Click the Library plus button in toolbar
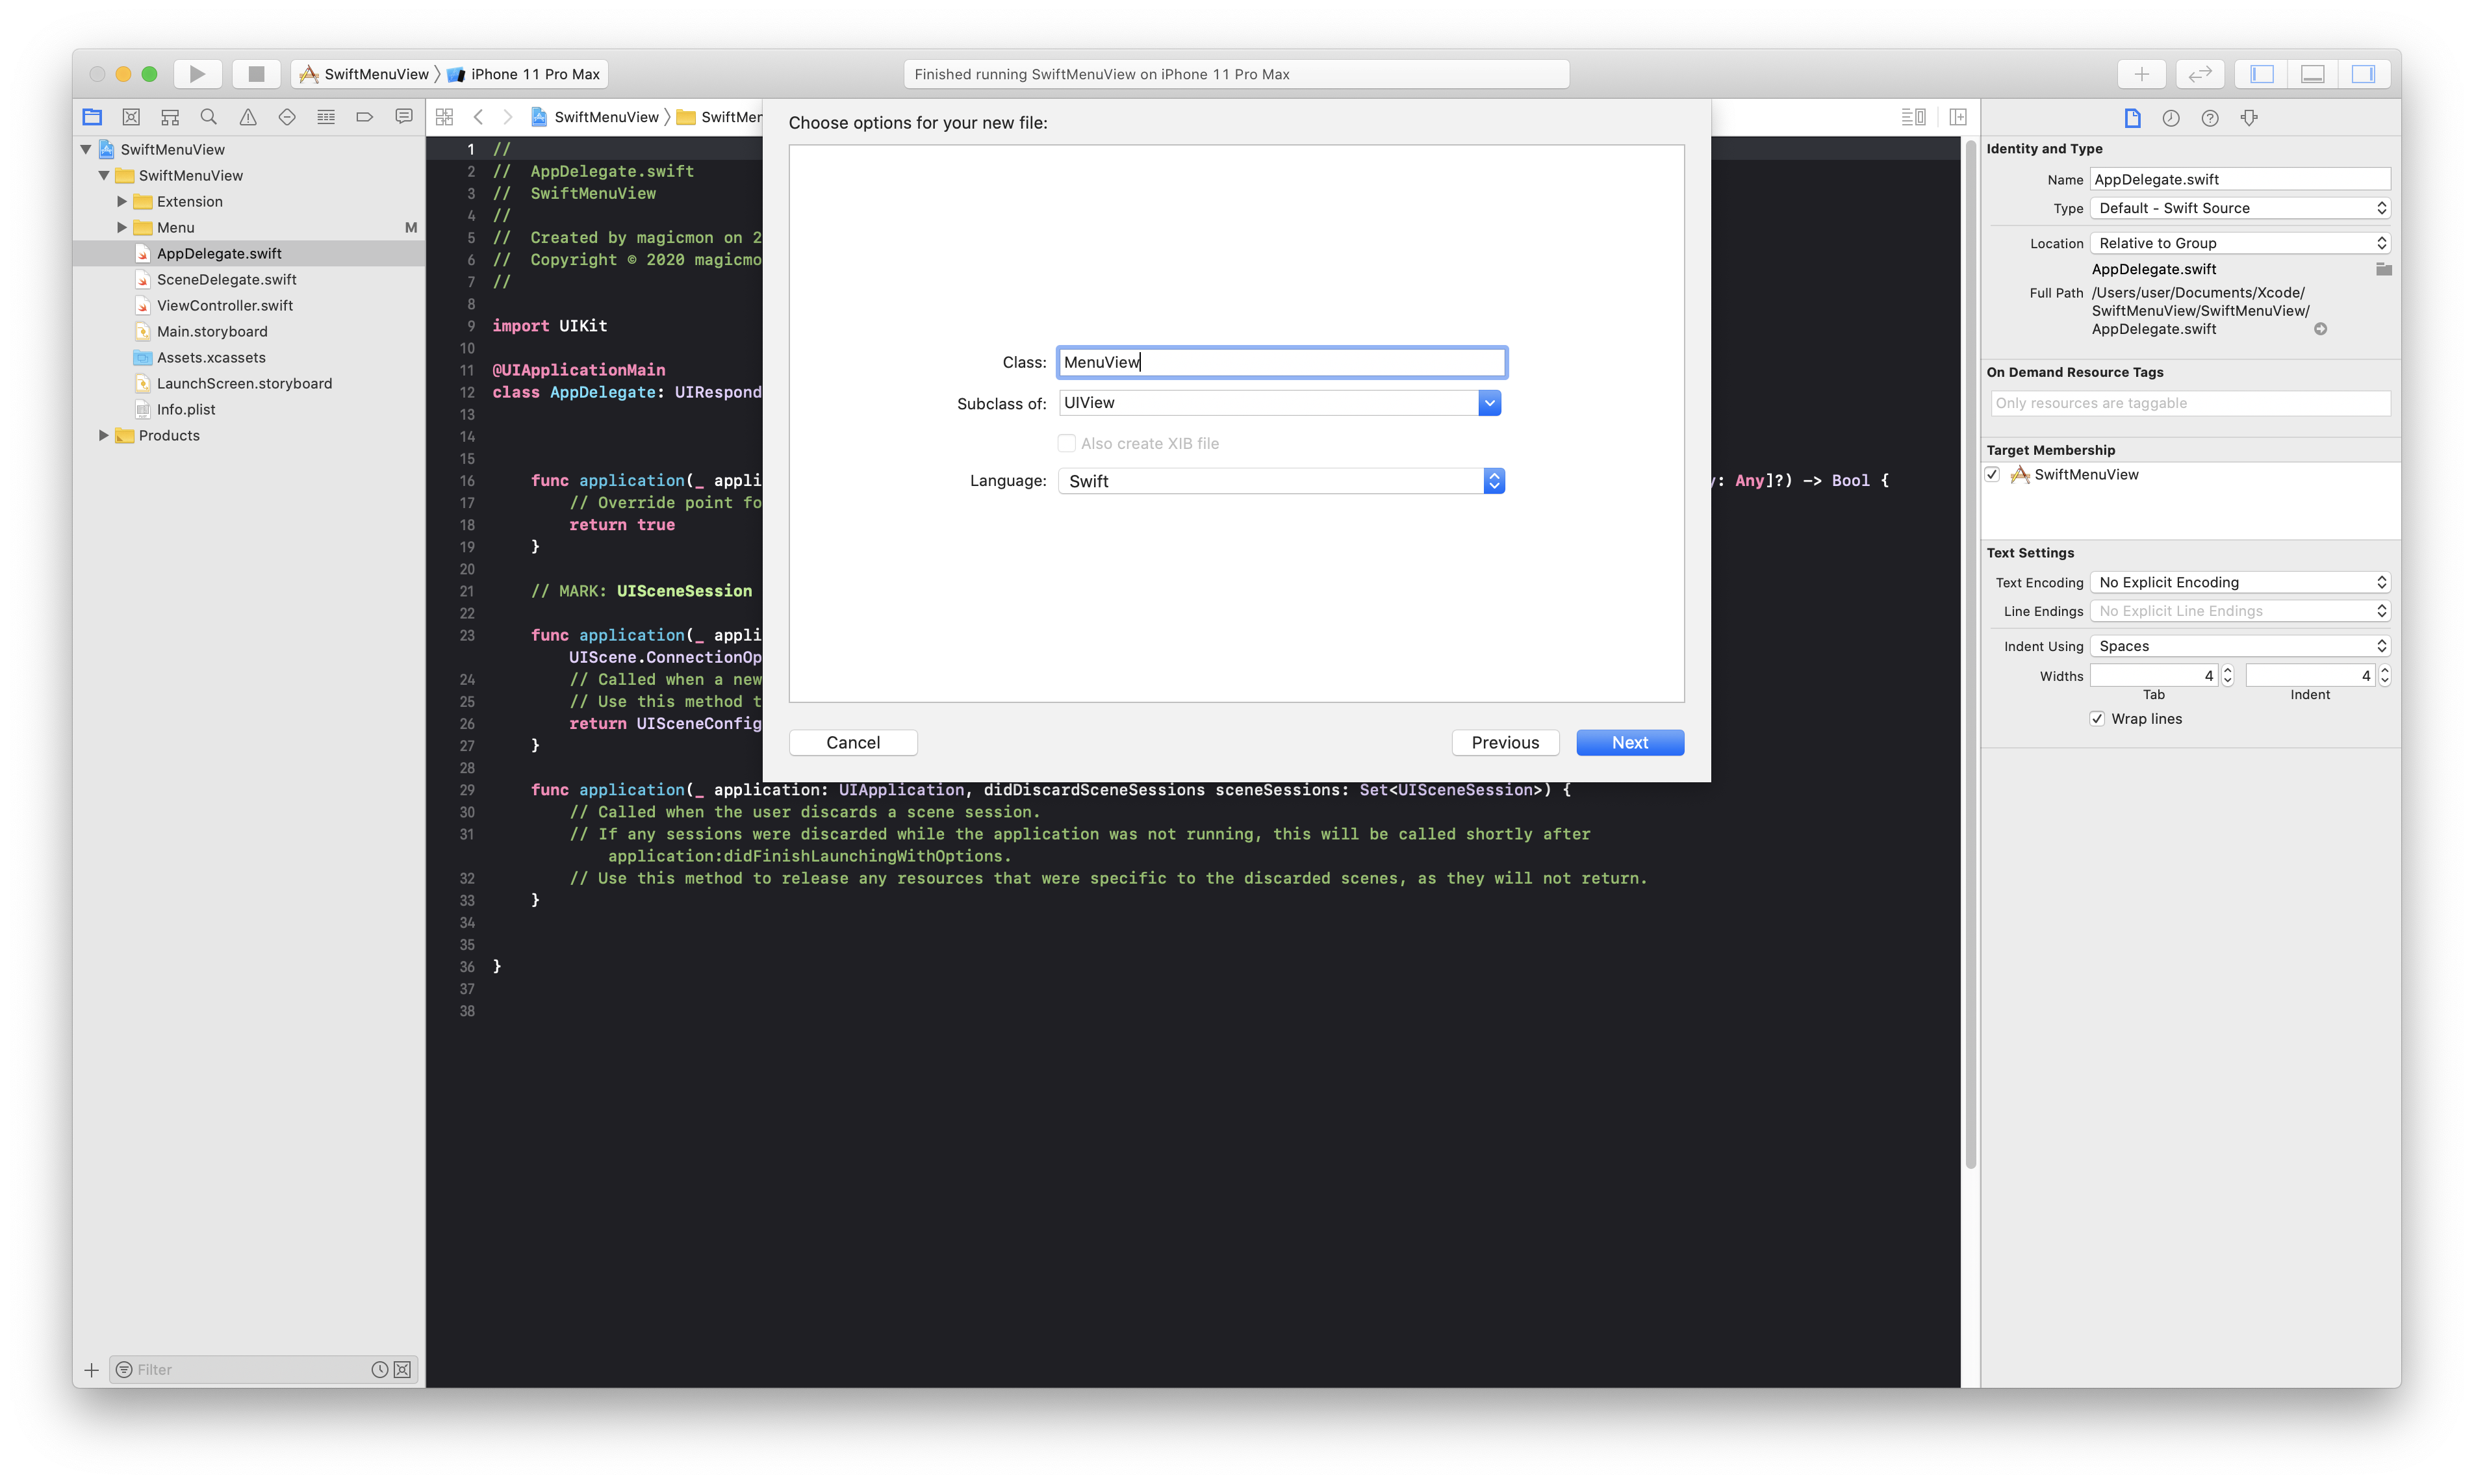Viewport: 2474px width, 1484px height. (2141, 74)
